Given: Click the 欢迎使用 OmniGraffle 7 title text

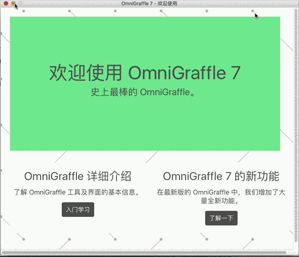Looking at the screenshot, I should (x=145, y=73).
